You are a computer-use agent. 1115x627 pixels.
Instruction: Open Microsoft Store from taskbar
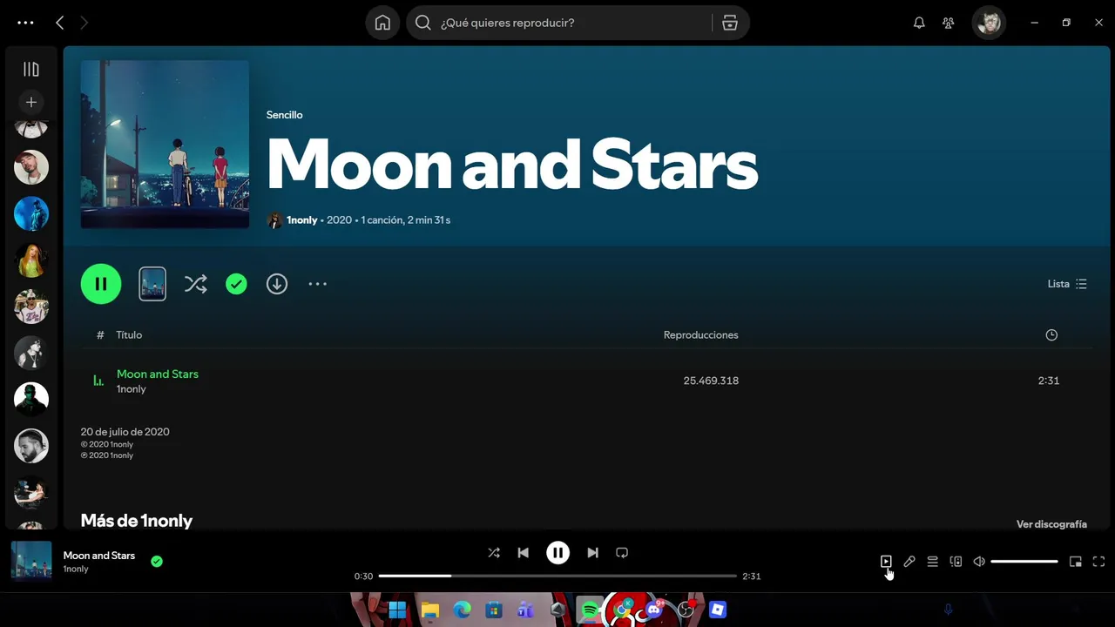click(494, 610)
